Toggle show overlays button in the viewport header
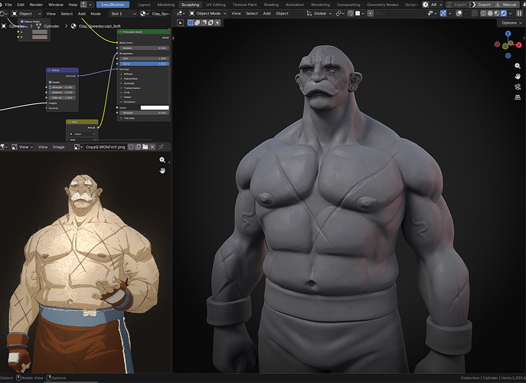 459,14
